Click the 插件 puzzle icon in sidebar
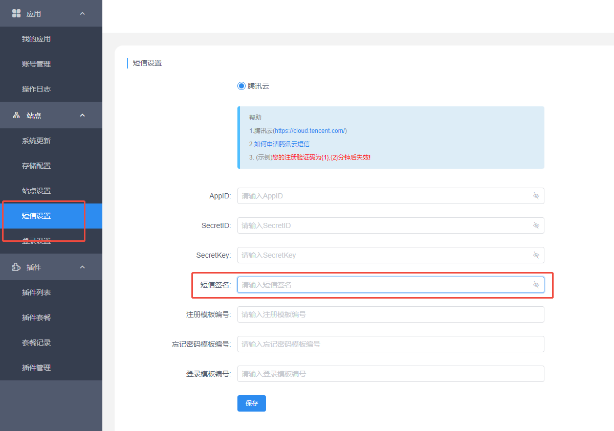This screenshot has height=431, width=614. click(16, 267)
